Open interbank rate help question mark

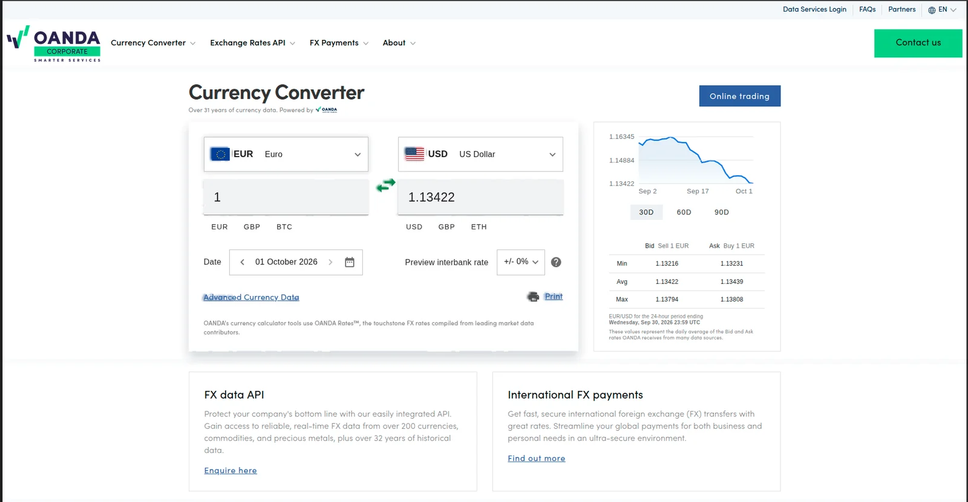[x=556, y=262]
